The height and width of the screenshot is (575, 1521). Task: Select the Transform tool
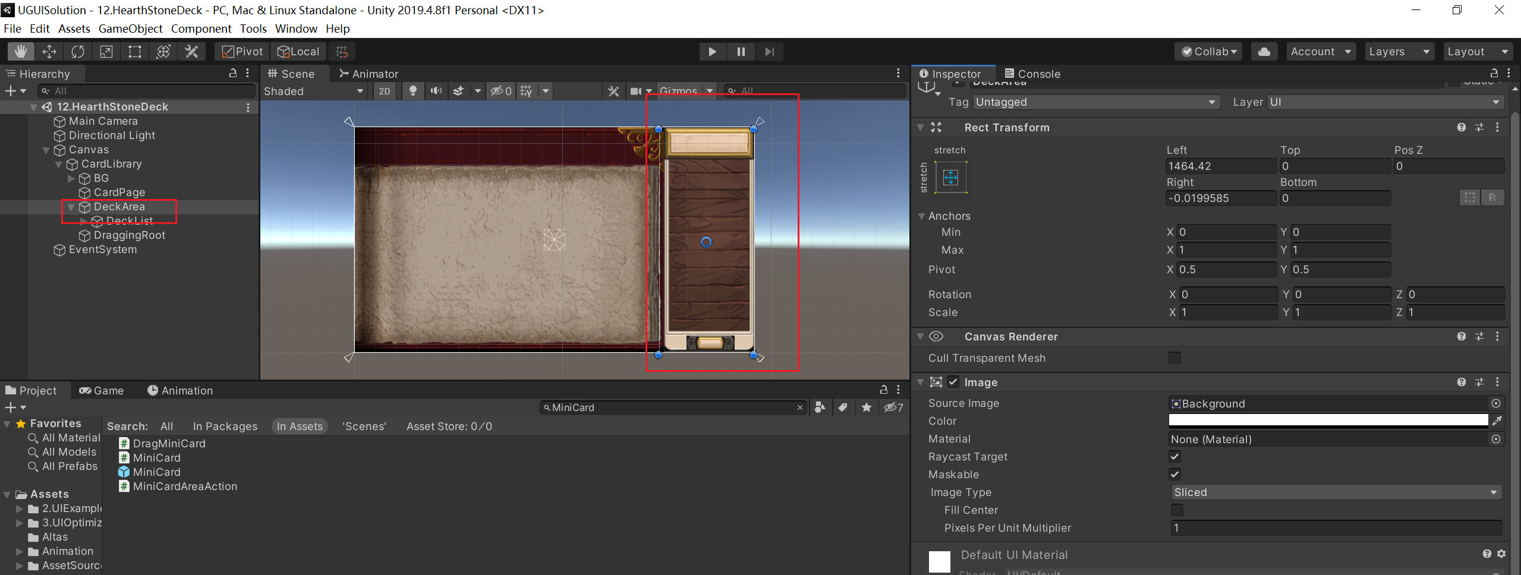point(163,52)
